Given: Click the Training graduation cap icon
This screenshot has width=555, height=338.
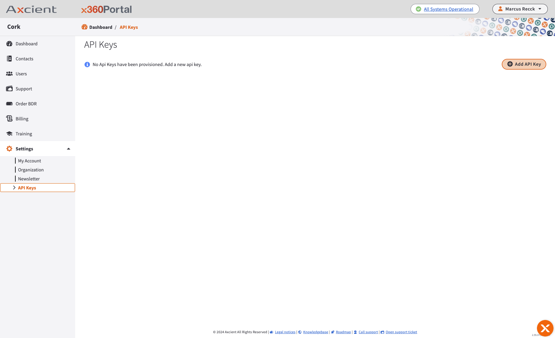Looking at the screenshot, I should [x=9, y=134].
